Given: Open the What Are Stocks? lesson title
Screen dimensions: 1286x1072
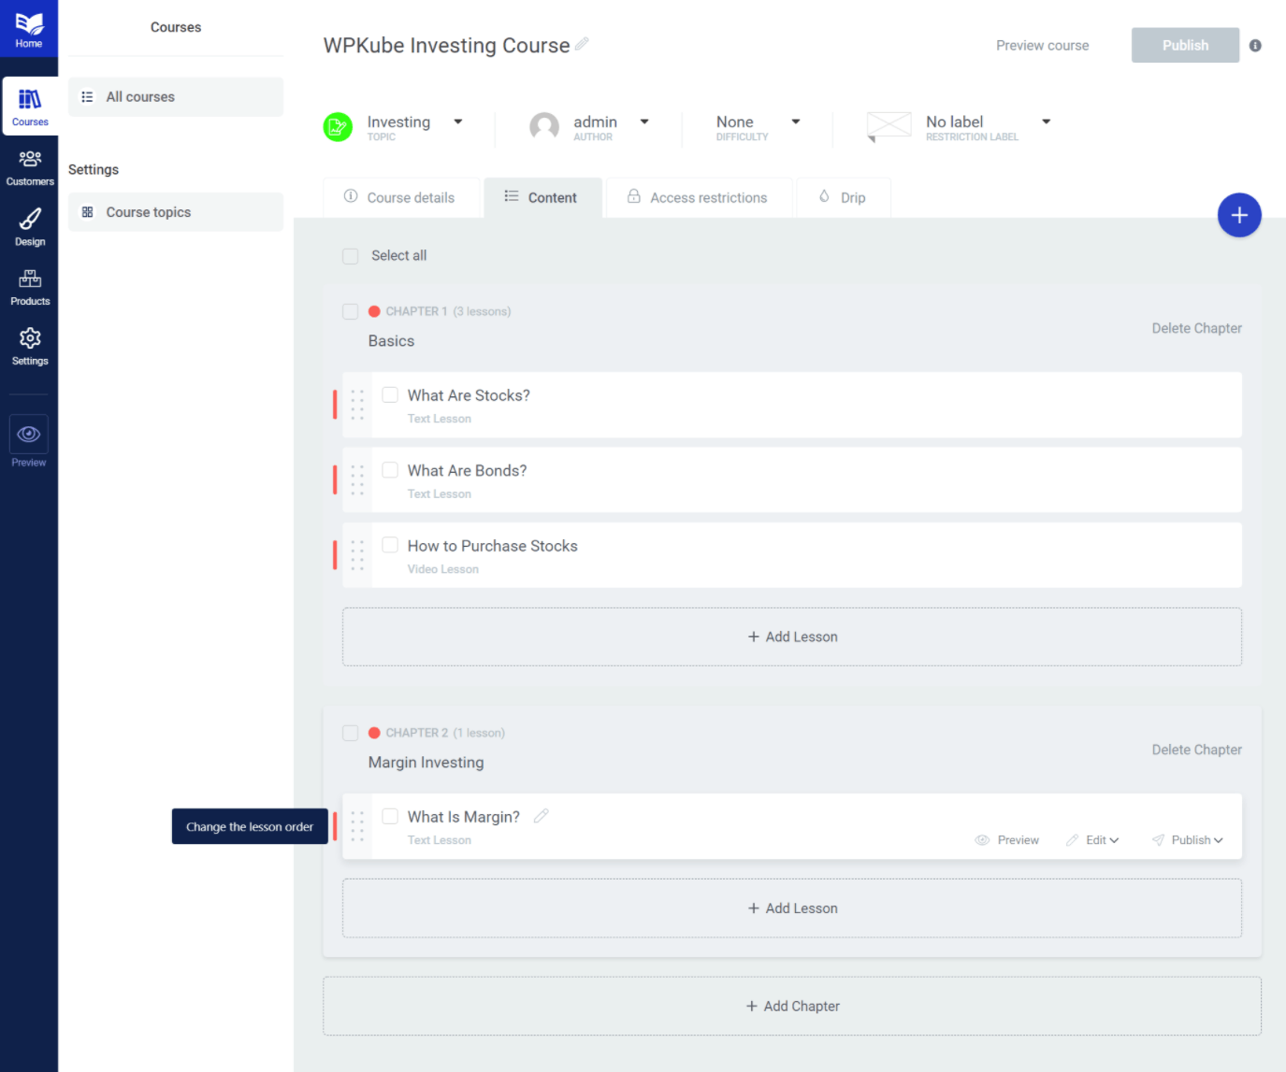Looking at the screenshot, I should point(469,395).
